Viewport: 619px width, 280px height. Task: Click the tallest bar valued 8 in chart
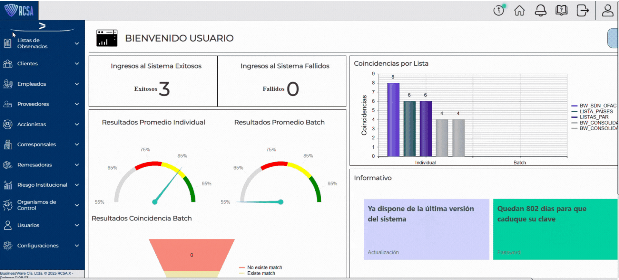(393, 119)
